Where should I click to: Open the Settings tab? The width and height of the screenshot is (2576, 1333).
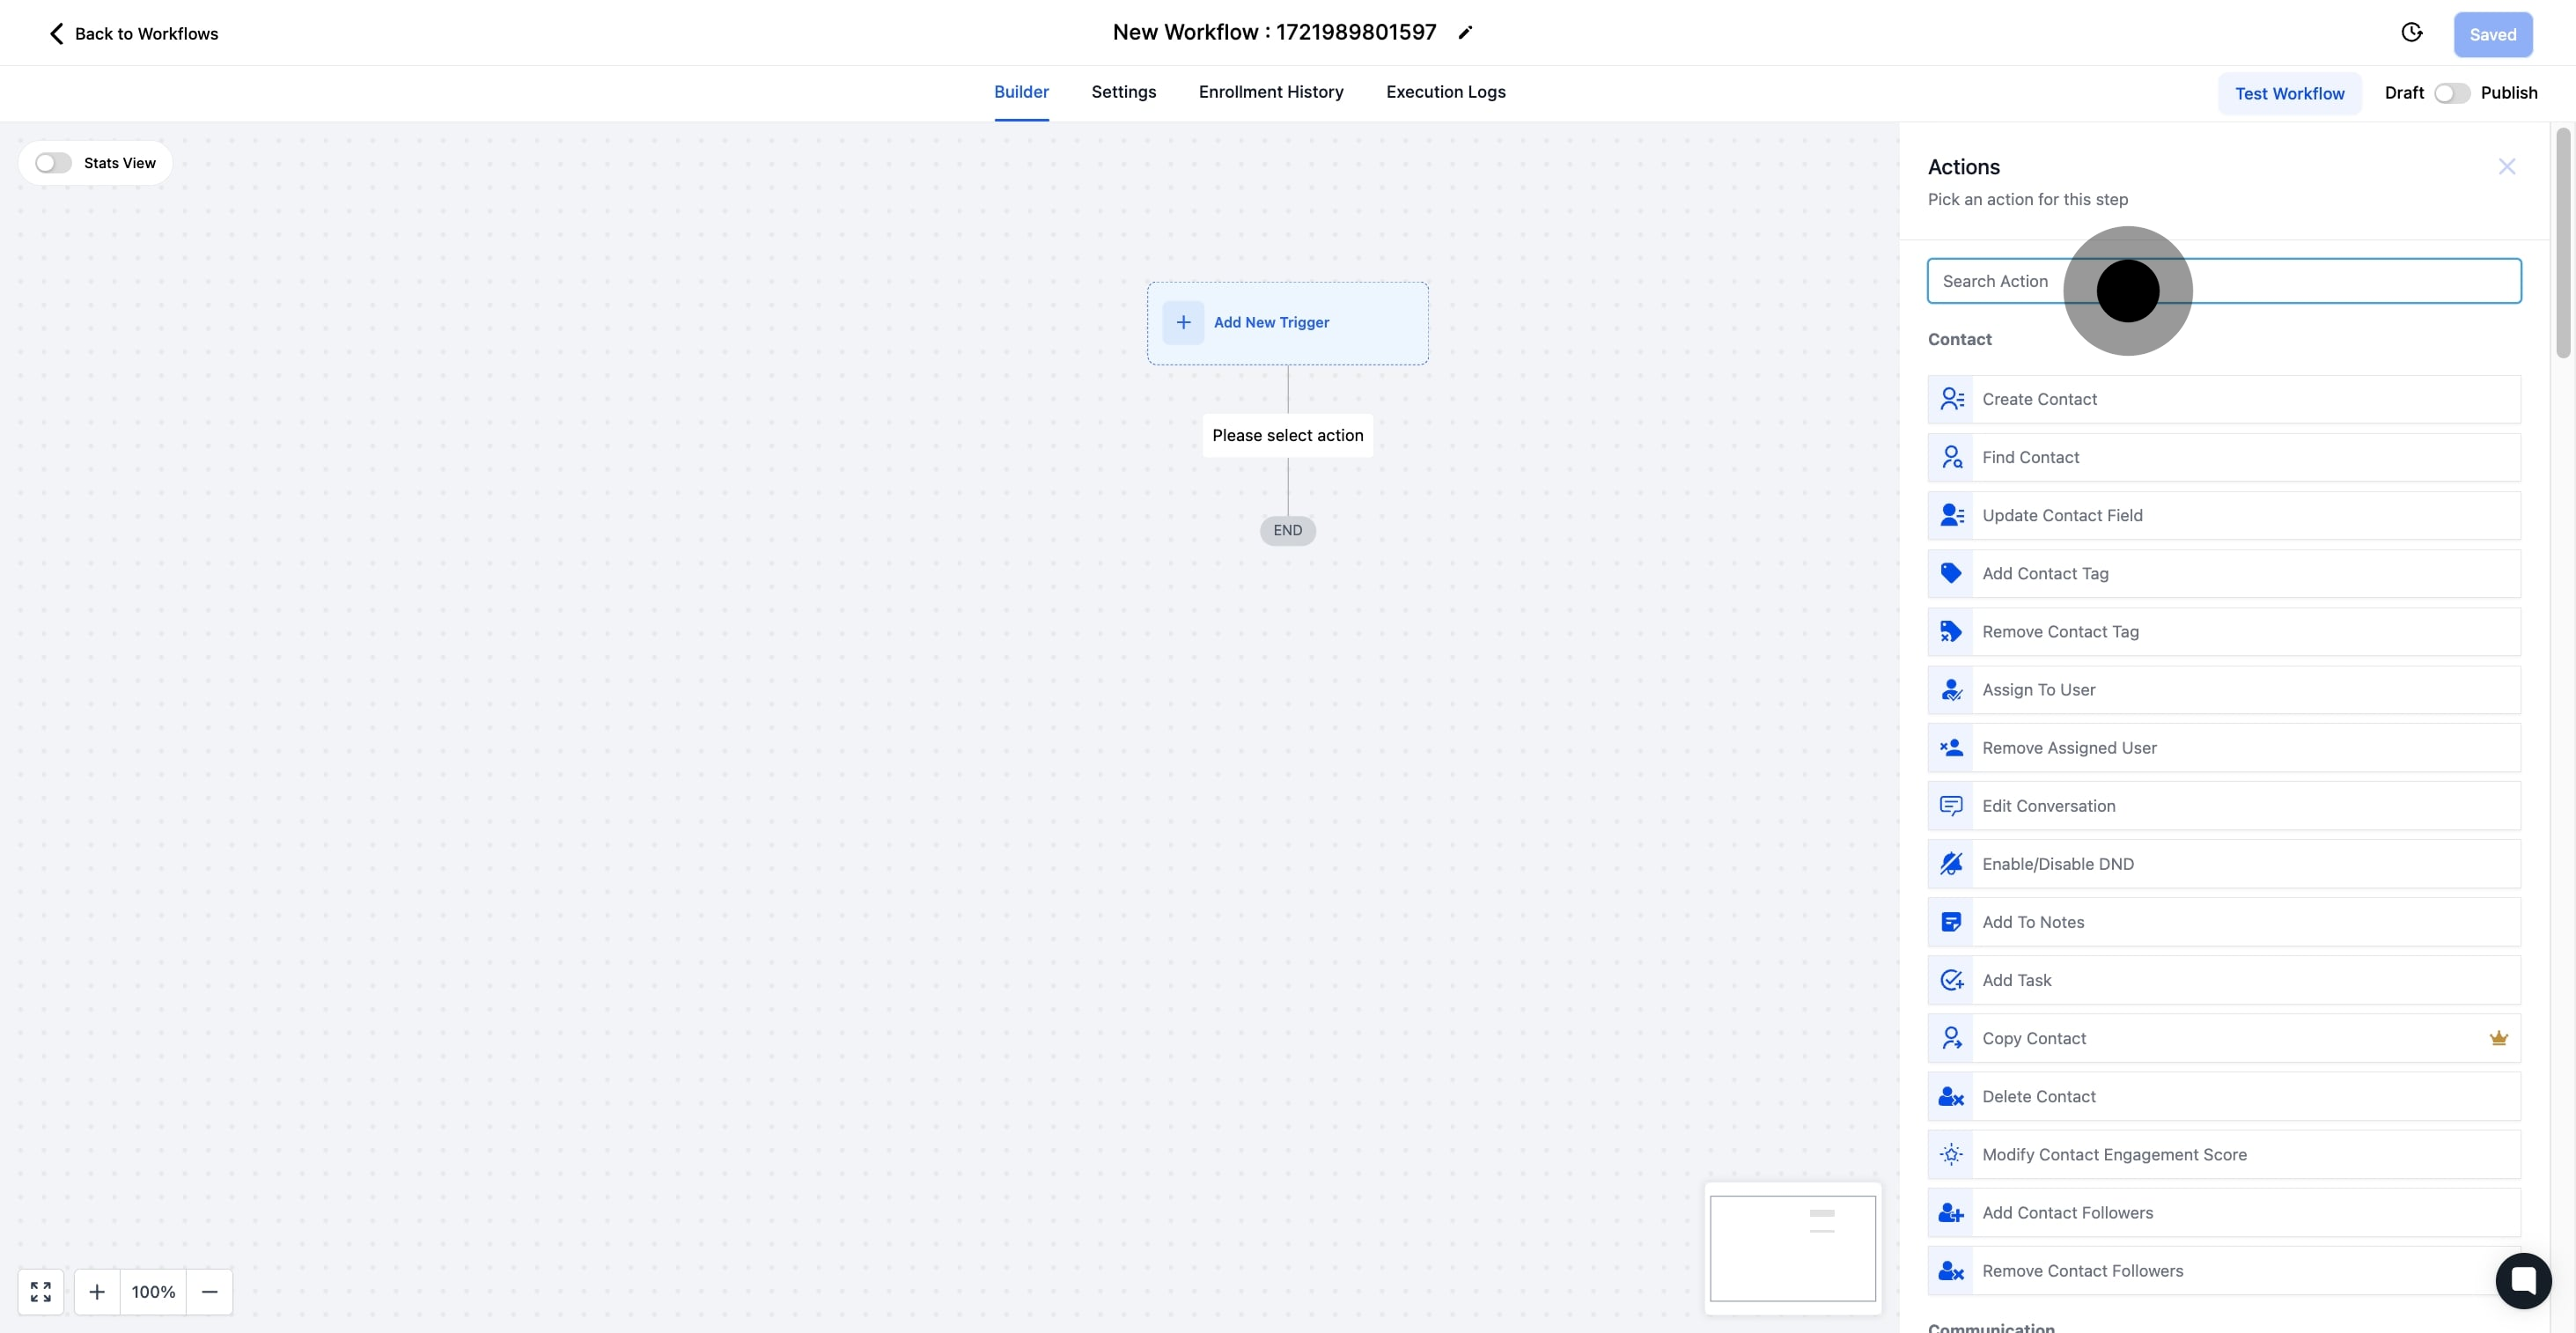click(x=1123, y=92)
